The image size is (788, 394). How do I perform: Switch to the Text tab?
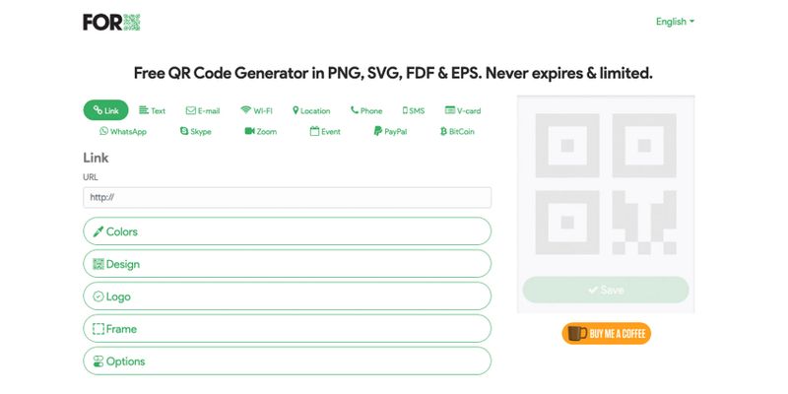point(153,111)
